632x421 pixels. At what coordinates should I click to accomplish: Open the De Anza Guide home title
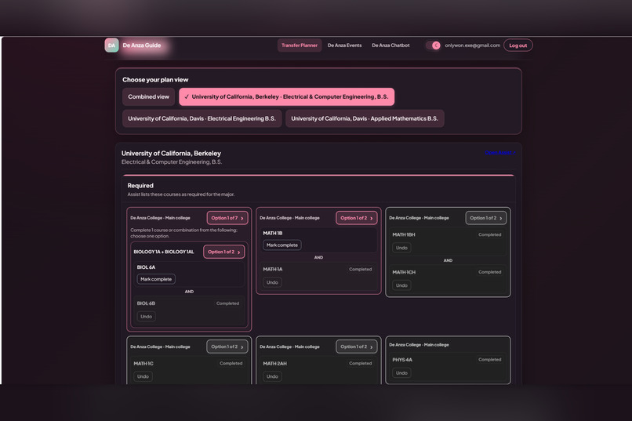tap(141, 45)
